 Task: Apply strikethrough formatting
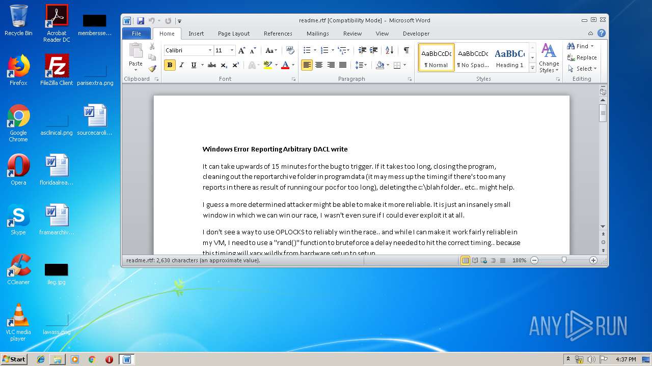click(x=212, y=65)
